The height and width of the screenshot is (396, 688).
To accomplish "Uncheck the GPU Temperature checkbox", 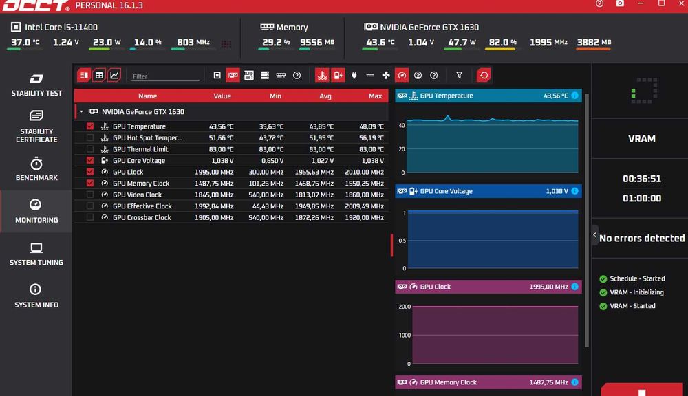I will point(90,126).
